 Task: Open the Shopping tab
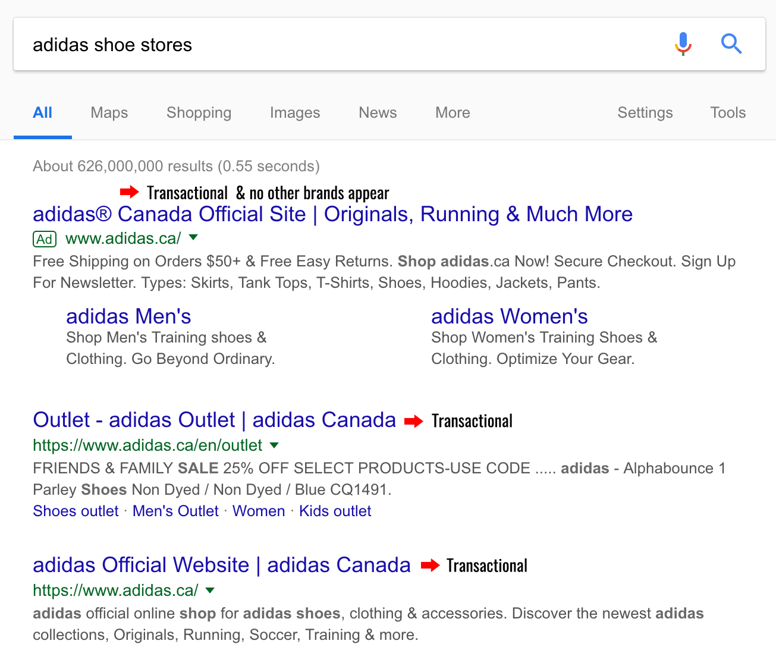(x=199, y=112)
